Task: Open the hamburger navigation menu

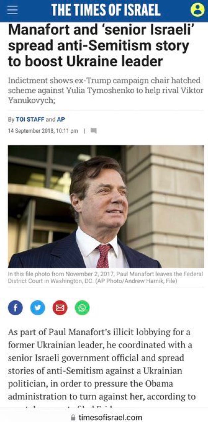Action: point(12,10)
